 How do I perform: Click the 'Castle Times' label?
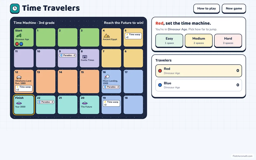pos(87,60)
